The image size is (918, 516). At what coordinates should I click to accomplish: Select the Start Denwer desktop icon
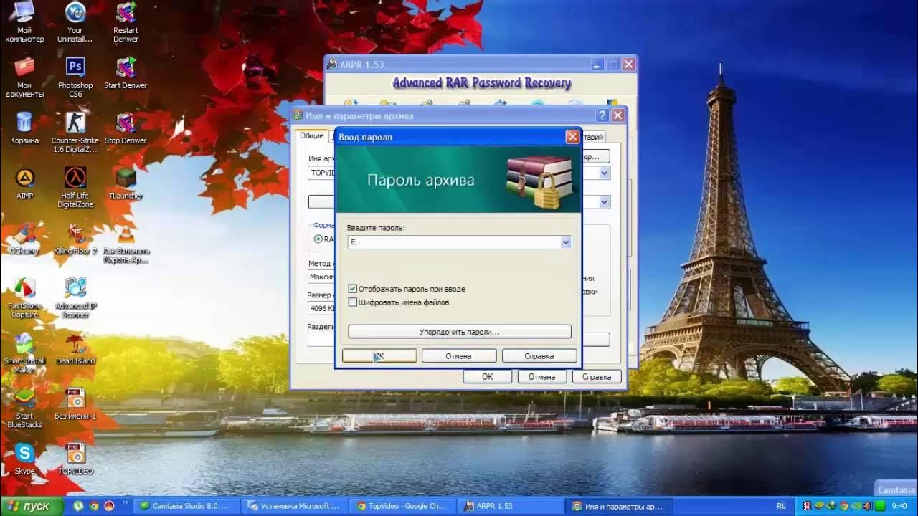(126, 73)
